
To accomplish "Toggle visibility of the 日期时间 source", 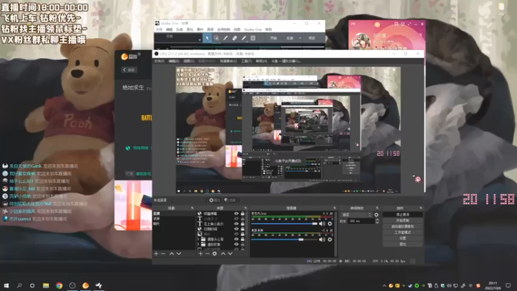I will tap(236, 229).
